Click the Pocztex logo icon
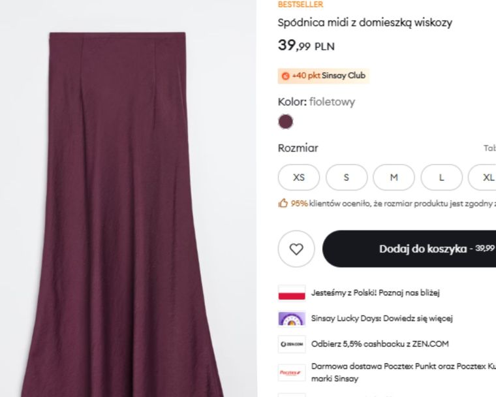Screen dimensions: 496x397 (x=292, y=373)
